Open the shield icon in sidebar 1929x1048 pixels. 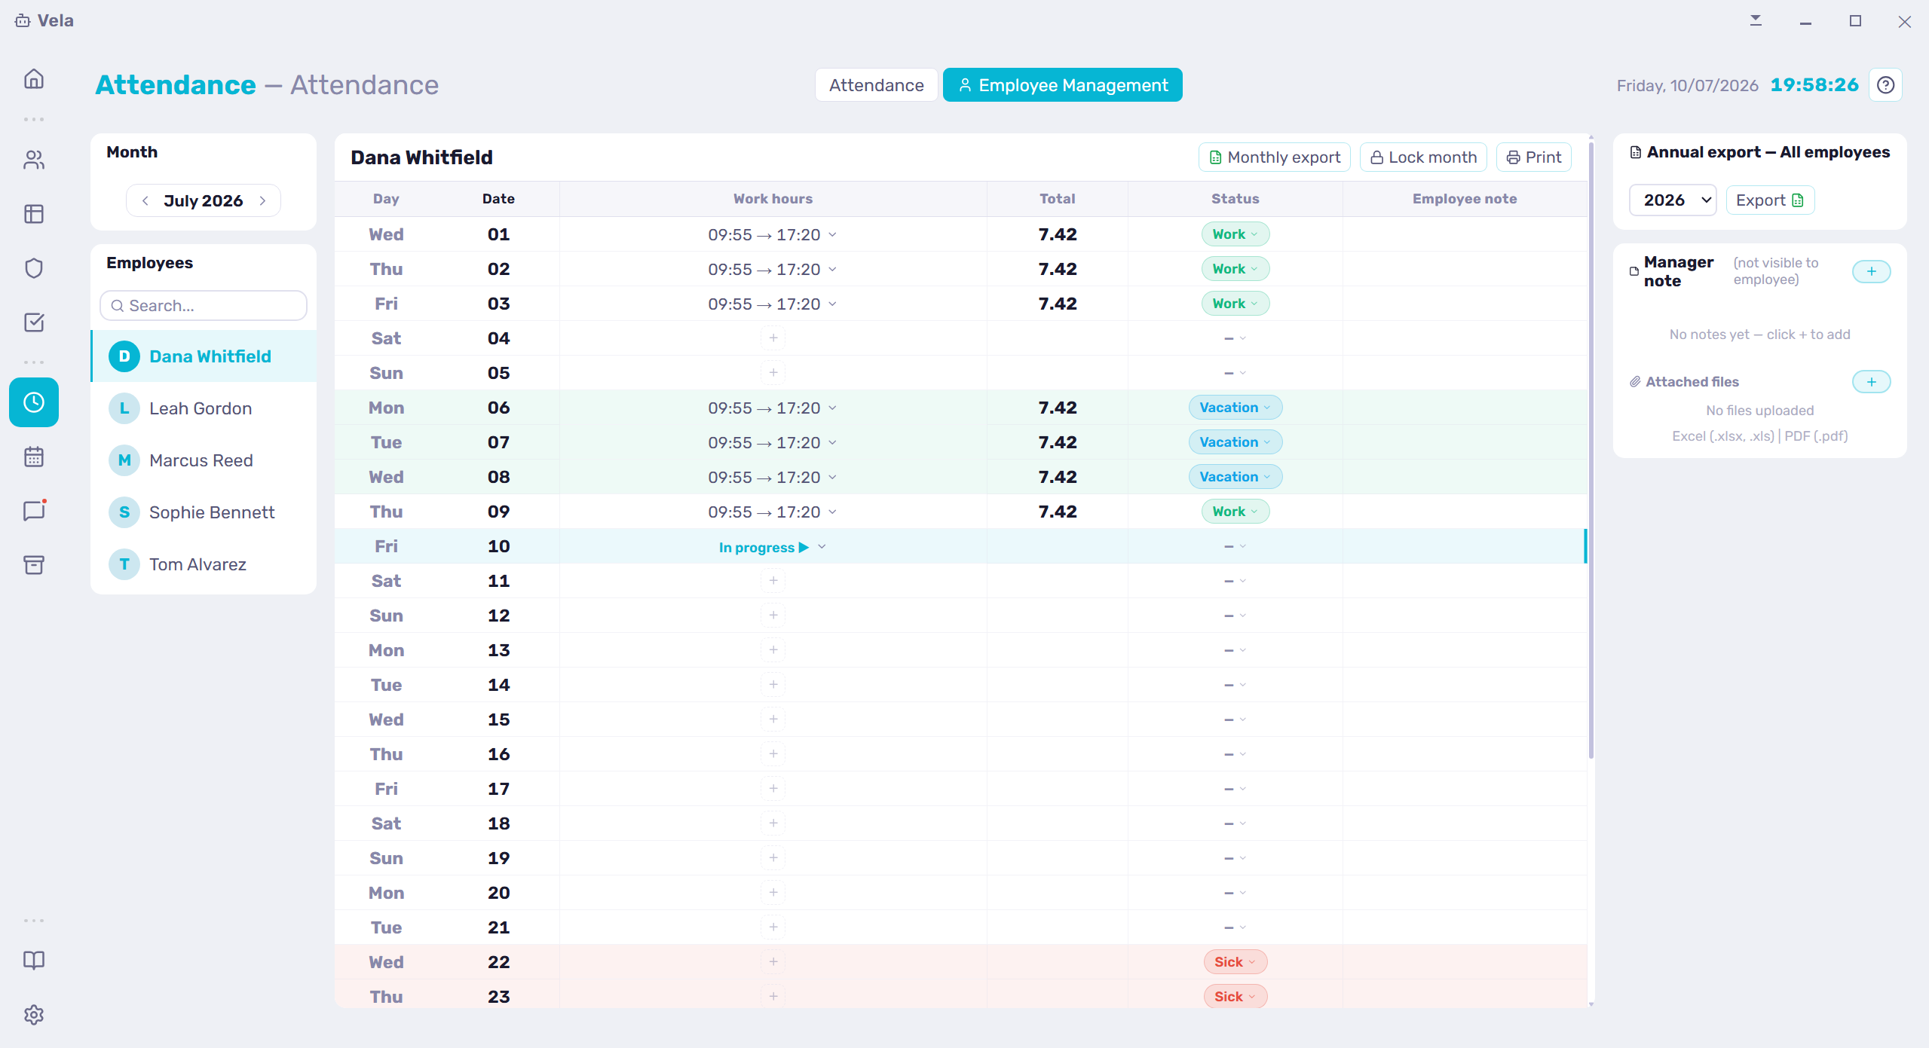34,268
